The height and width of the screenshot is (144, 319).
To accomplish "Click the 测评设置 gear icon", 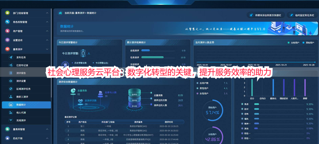I will (x=11, y=81).
